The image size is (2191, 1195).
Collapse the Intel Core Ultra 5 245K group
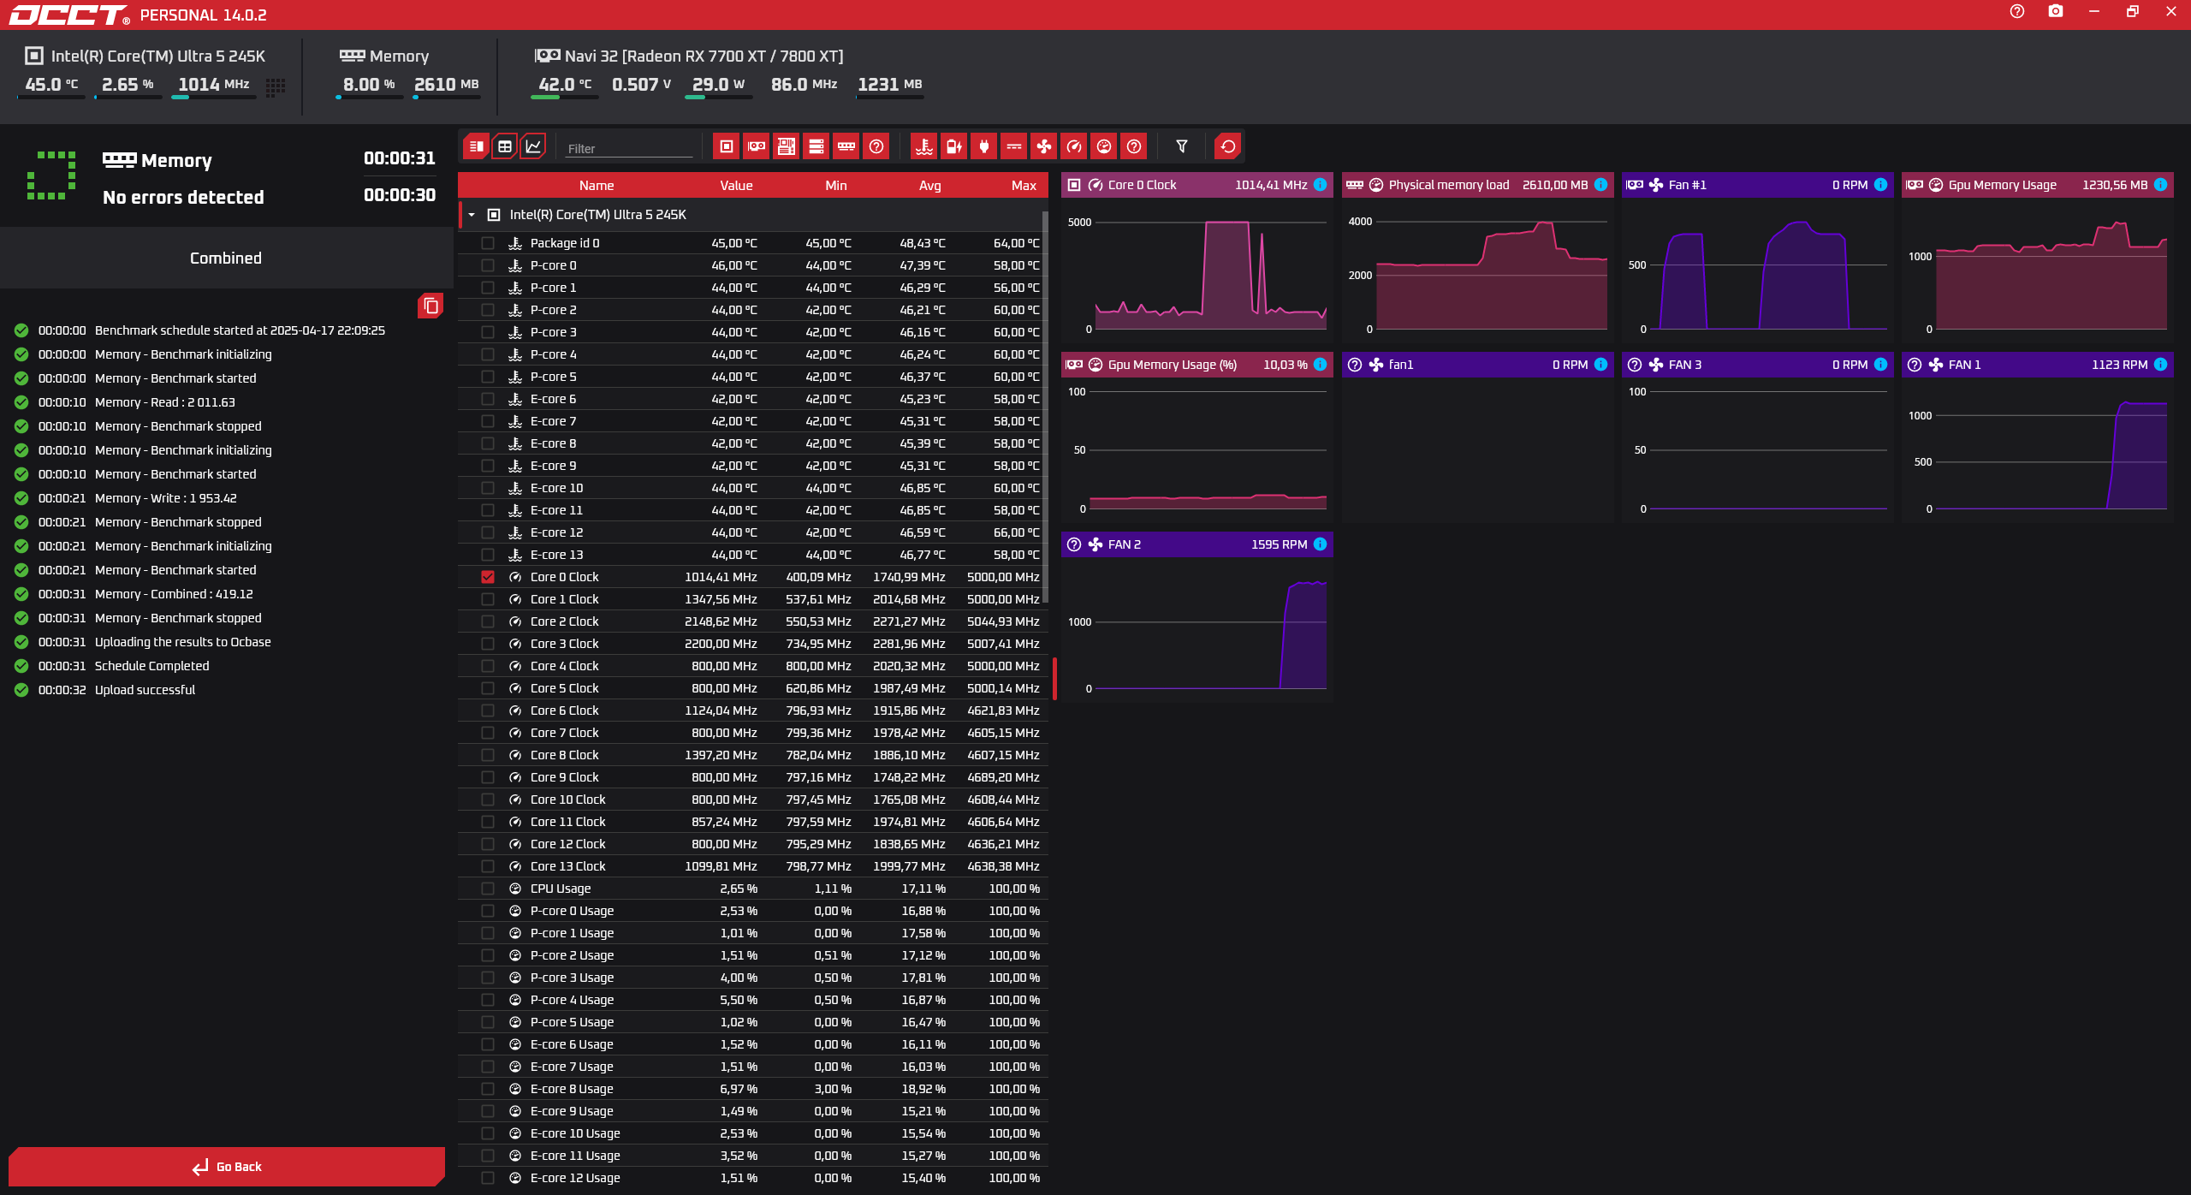(x=472, y=215)
